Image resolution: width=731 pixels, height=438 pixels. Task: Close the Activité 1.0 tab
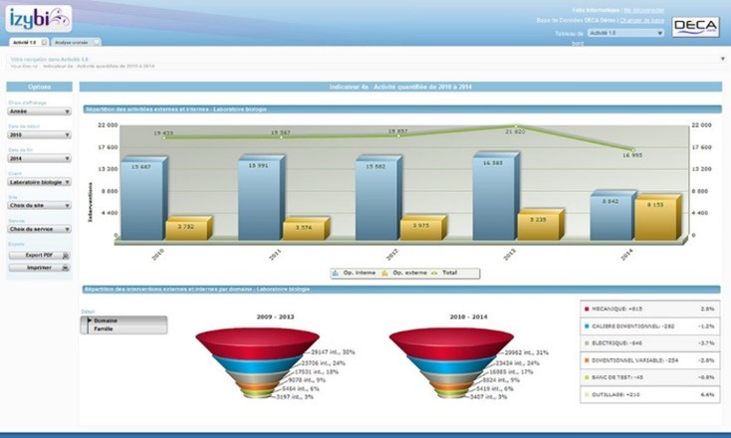tap(42, 43)
